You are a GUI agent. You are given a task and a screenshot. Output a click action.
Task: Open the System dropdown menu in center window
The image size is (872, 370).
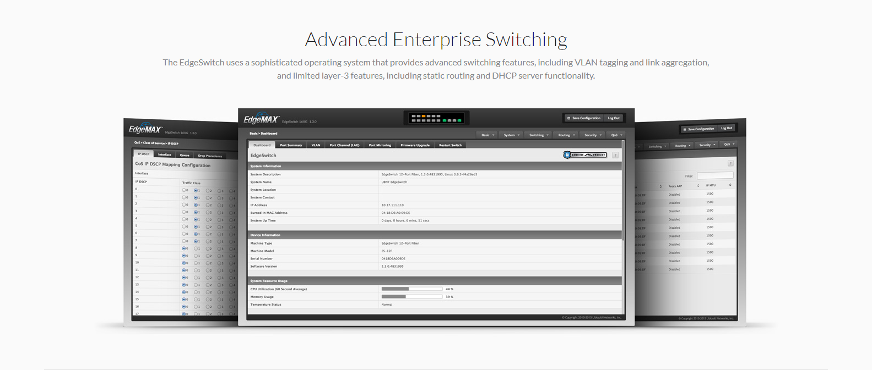(511, 135)
